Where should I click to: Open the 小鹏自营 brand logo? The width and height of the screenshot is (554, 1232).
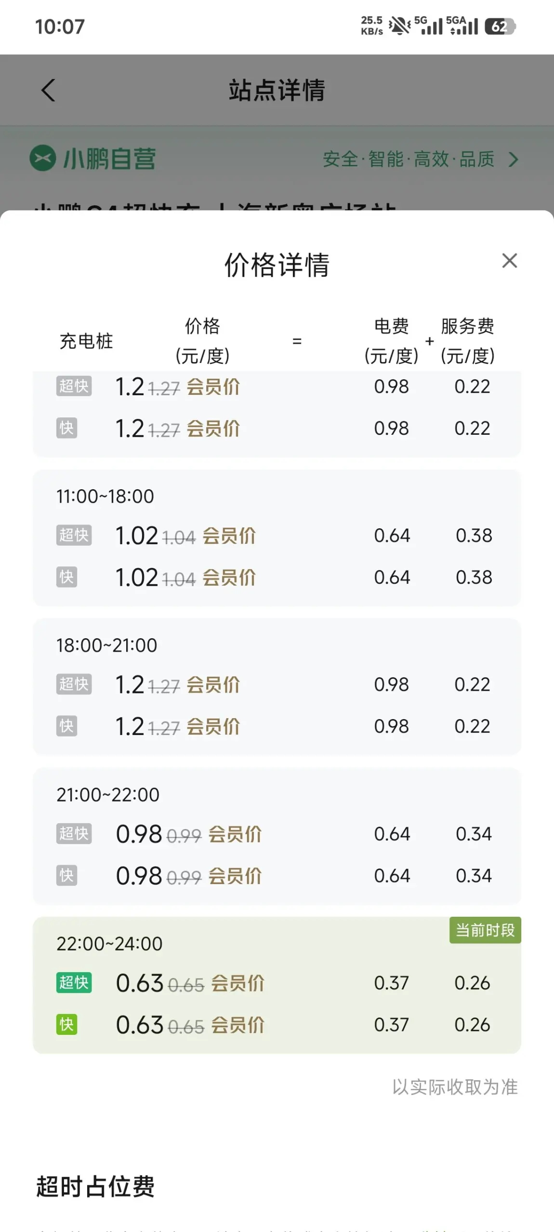tap(42, 158)
